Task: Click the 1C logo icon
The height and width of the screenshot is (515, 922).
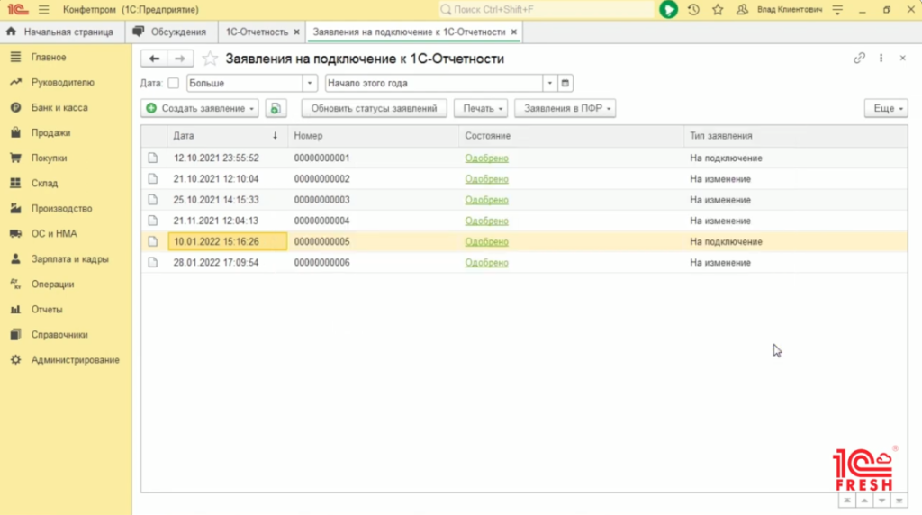Action: click(18, 9)
